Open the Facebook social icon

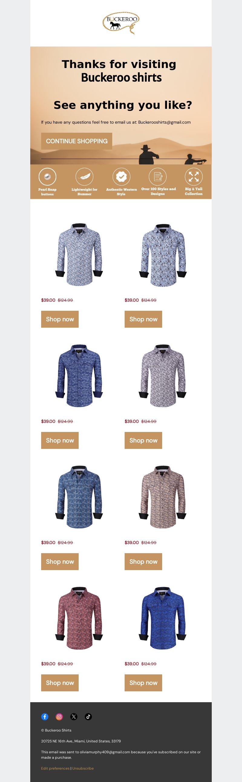45,716
